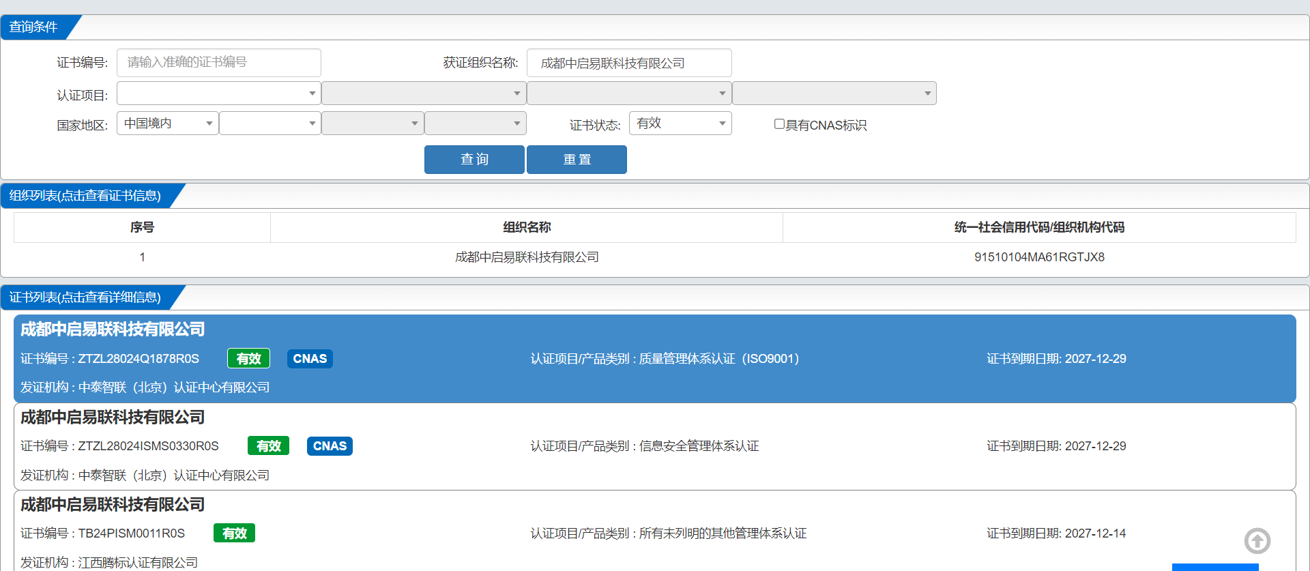Click the company title of the highlighted blue certificate card
The height and width of the screenshot is (571, 1310).
[113, 330]
